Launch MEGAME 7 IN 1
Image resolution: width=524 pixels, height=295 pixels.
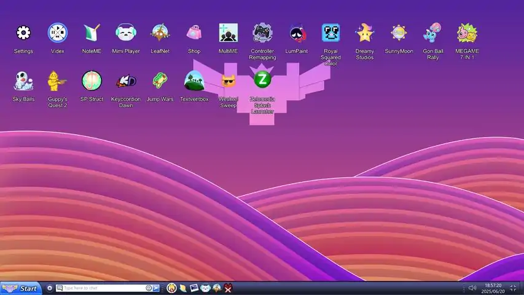click(467, 33)
